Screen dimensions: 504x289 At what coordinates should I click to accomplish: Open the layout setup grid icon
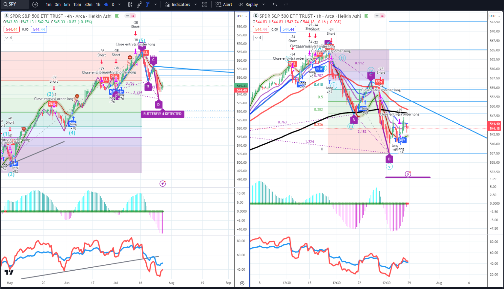point(205,5)
